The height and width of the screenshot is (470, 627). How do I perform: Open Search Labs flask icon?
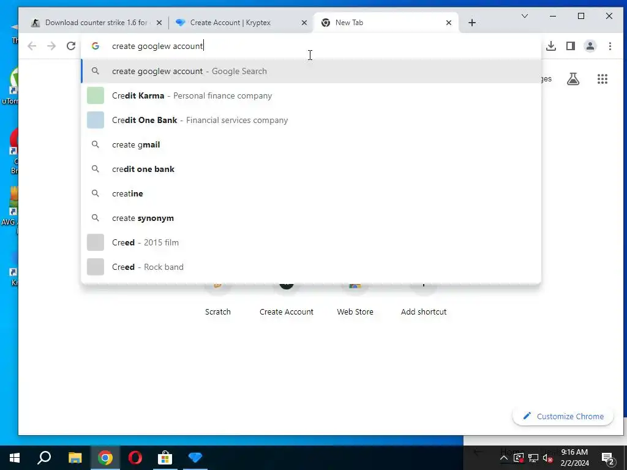573,79
